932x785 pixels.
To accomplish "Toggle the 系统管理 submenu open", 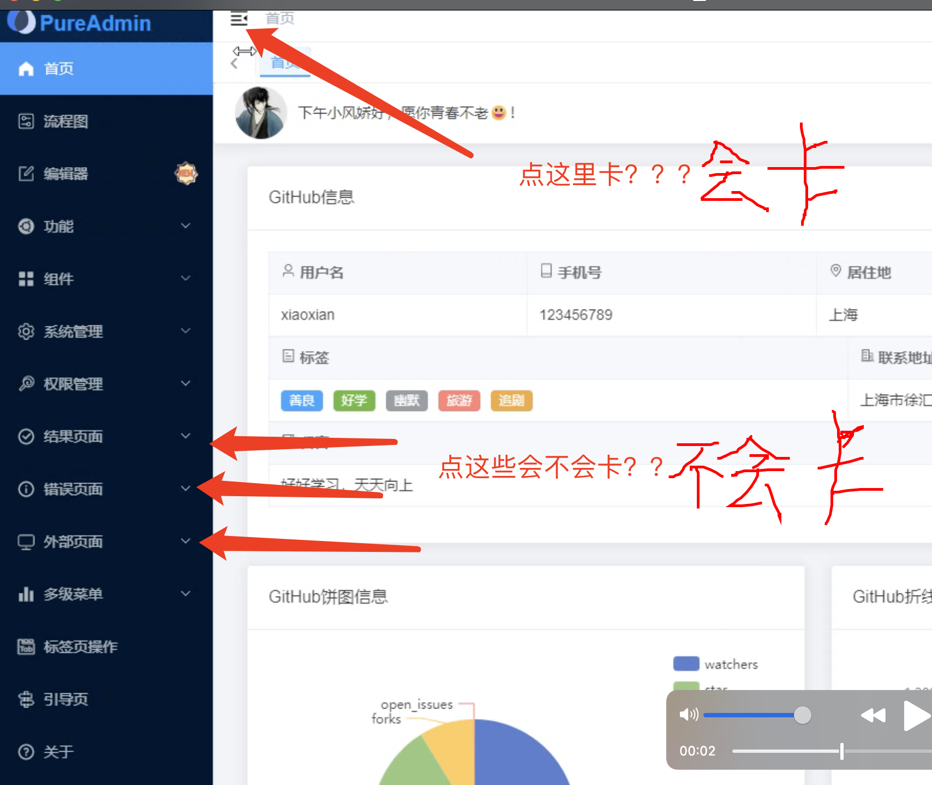I will [186, 331].
